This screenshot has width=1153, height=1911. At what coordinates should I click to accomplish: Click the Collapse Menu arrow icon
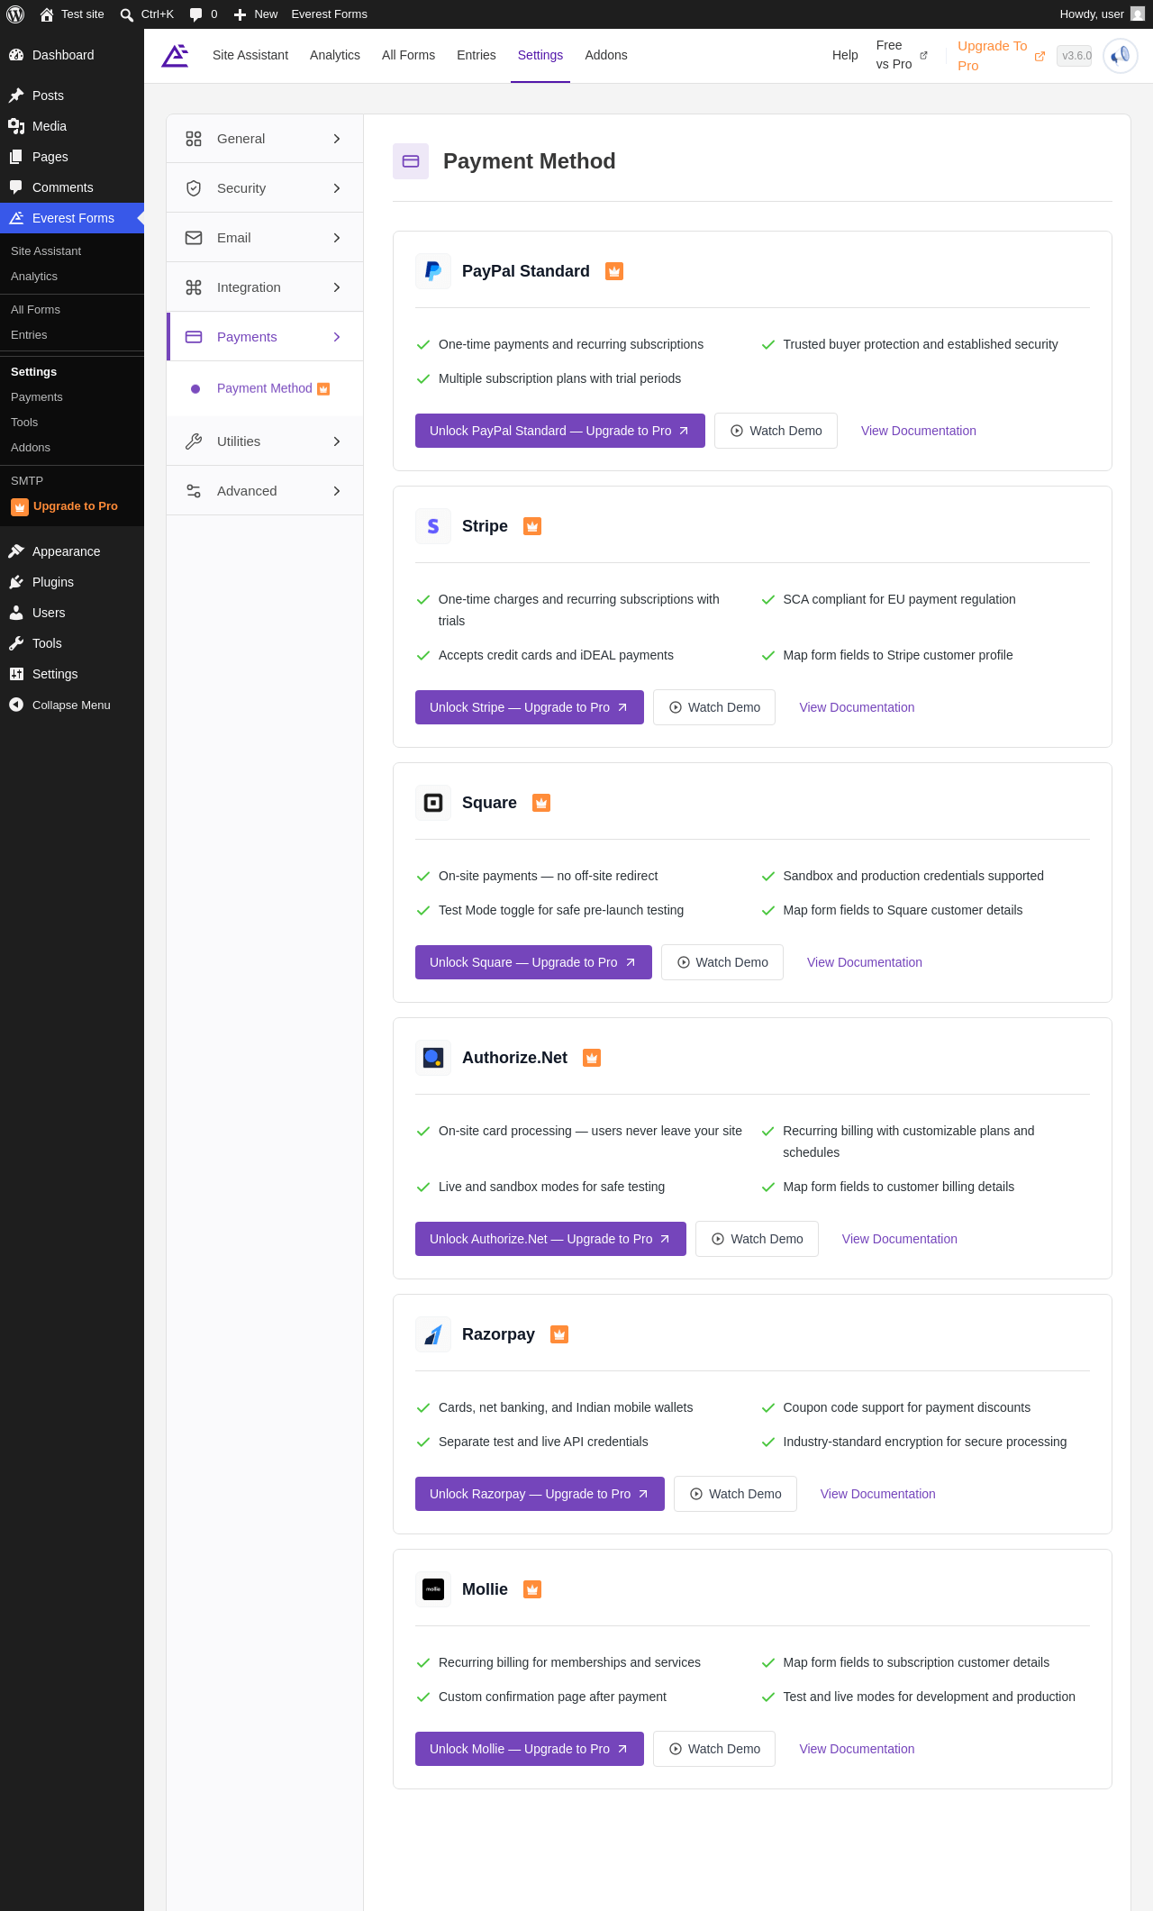[16, 705]
